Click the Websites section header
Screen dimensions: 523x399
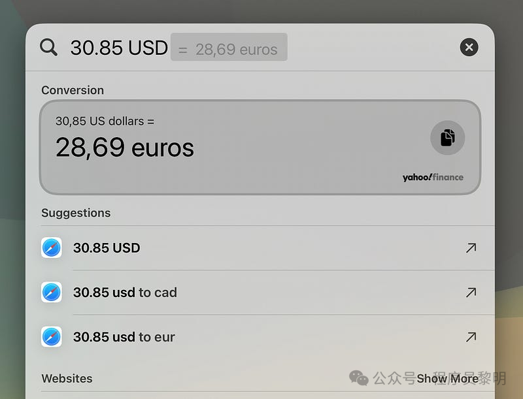(67, 378)
